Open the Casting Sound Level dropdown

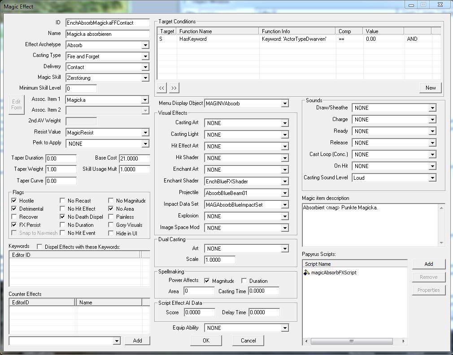432,178
